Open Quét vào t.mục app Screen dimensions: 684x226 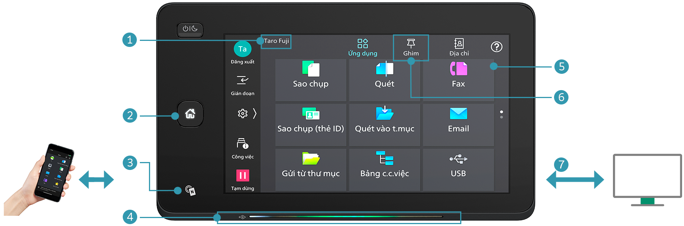(x=384, y=125)
